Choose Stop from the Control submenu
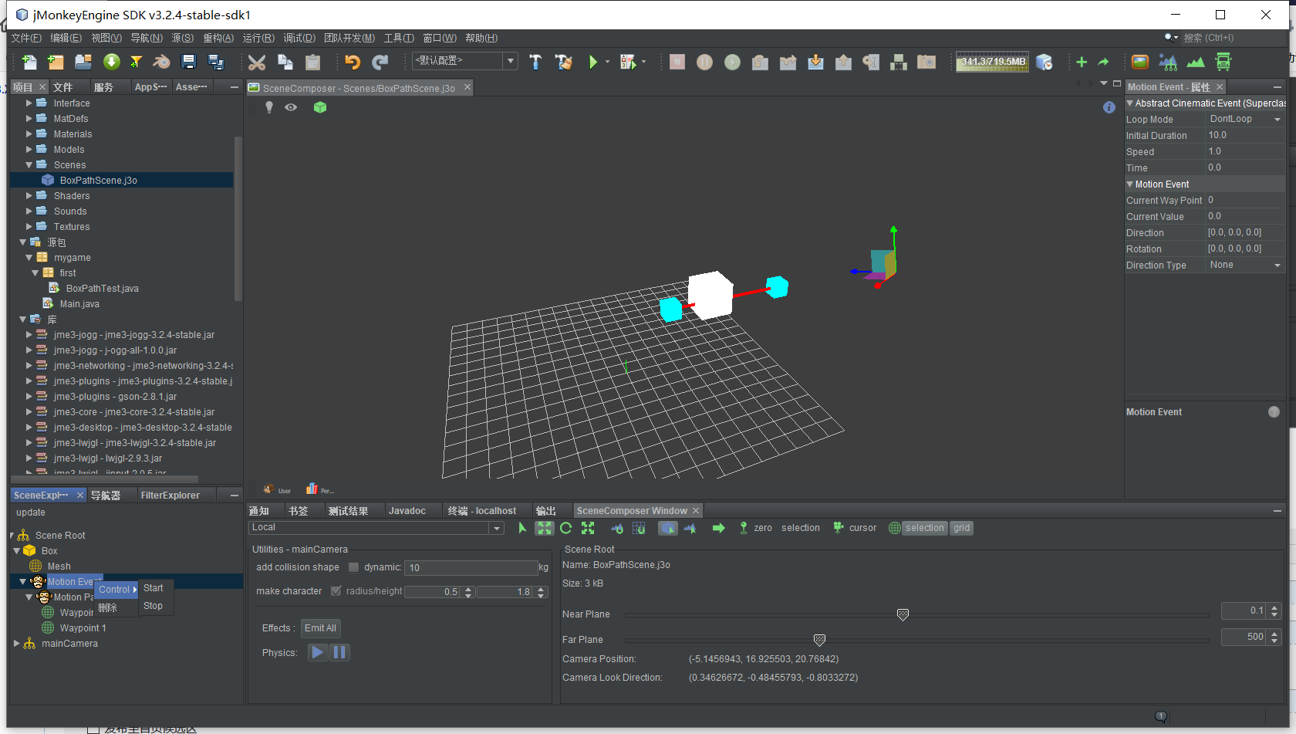Viewport: 1296px width, 734px height. pyautogui.click(x=154, y=606)
